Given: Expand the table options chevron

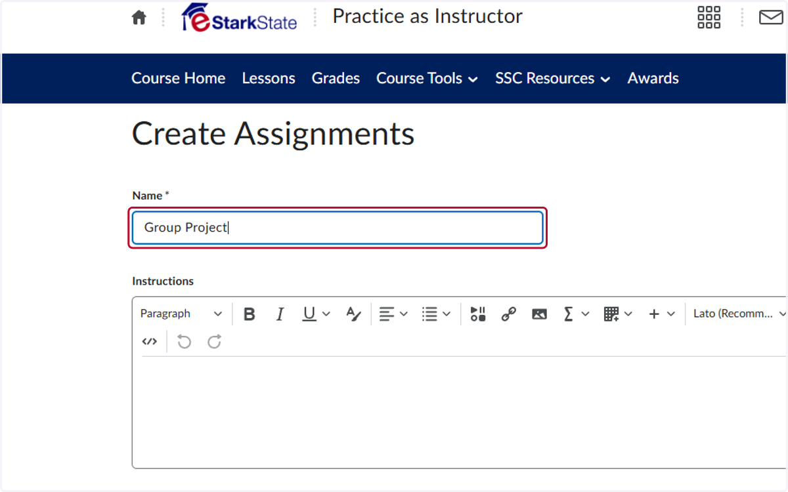Looking at the screenshot, I should 628,314.
